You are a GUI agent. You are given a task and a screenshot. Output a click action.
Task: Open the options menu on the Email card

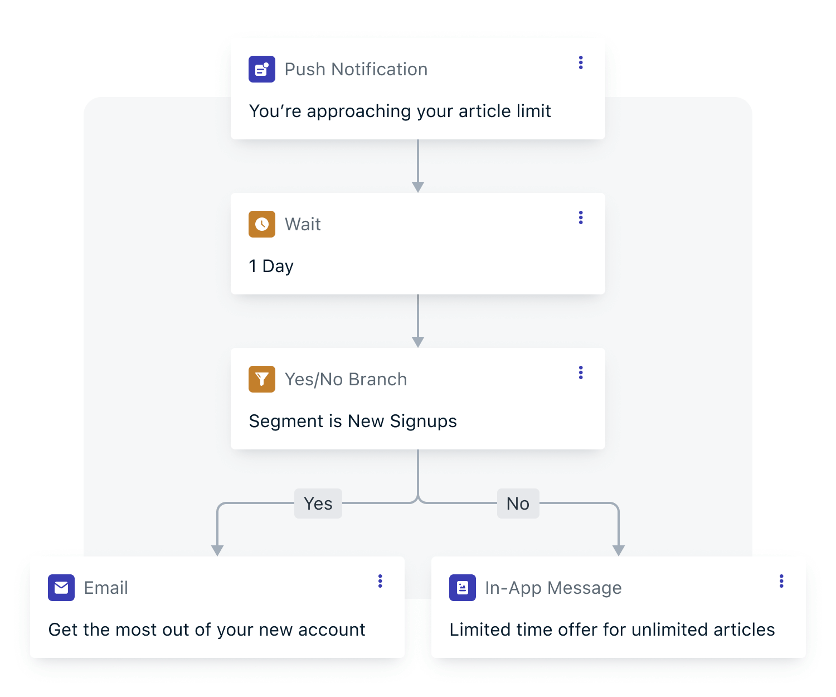point(381,581)
